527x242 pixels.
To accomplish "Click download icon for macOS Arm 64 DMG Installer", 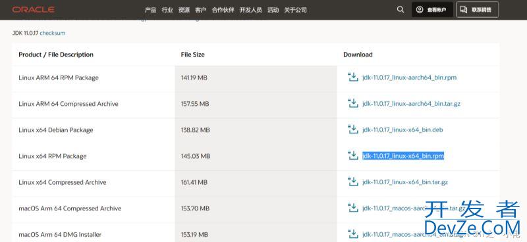I will coord(353,234).
